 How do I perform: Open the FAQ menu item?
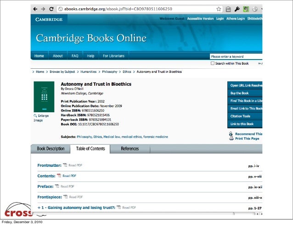[x=75, y=56]
